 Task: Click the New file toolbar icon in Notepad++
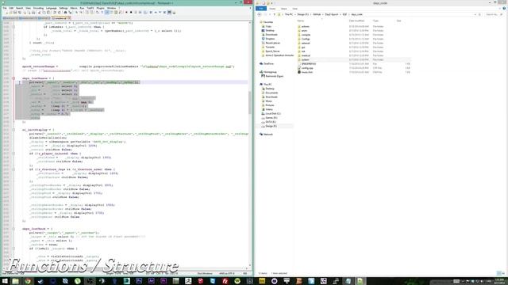6,13
